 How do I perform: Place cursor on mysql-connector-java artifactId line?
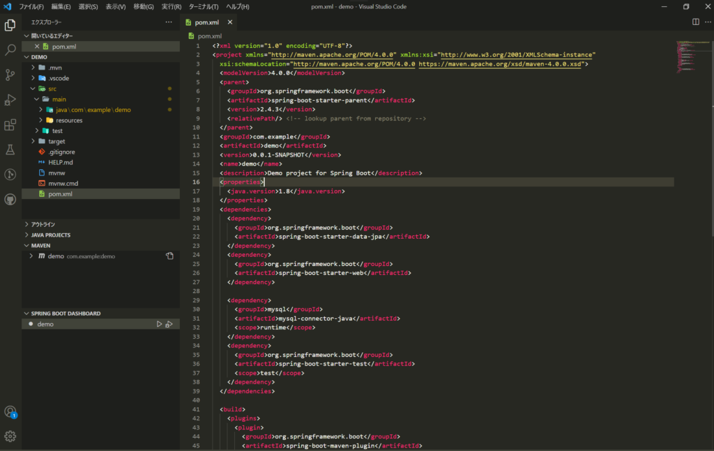[x=317, y=319]
